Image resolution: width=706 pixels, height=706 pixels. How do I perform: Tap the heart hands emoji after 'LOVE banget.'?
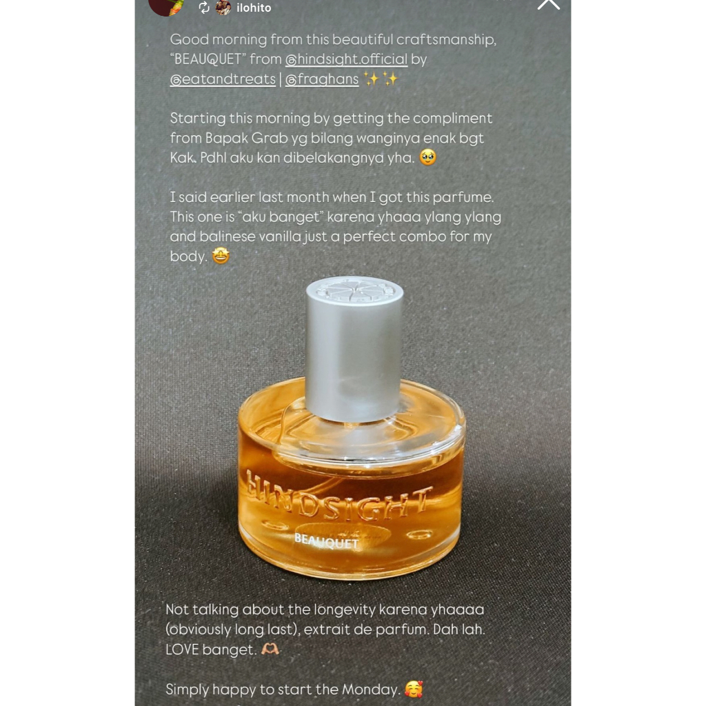tap(270, 649)
